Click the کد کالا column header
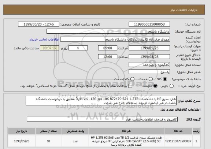211x149 pixels. tap(178, 131)
